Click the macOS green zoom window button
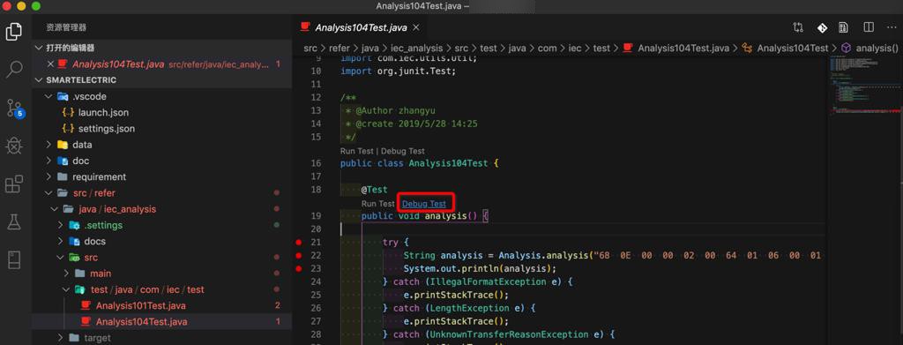Viewport: 903px width, 345px height. point(35,6)
